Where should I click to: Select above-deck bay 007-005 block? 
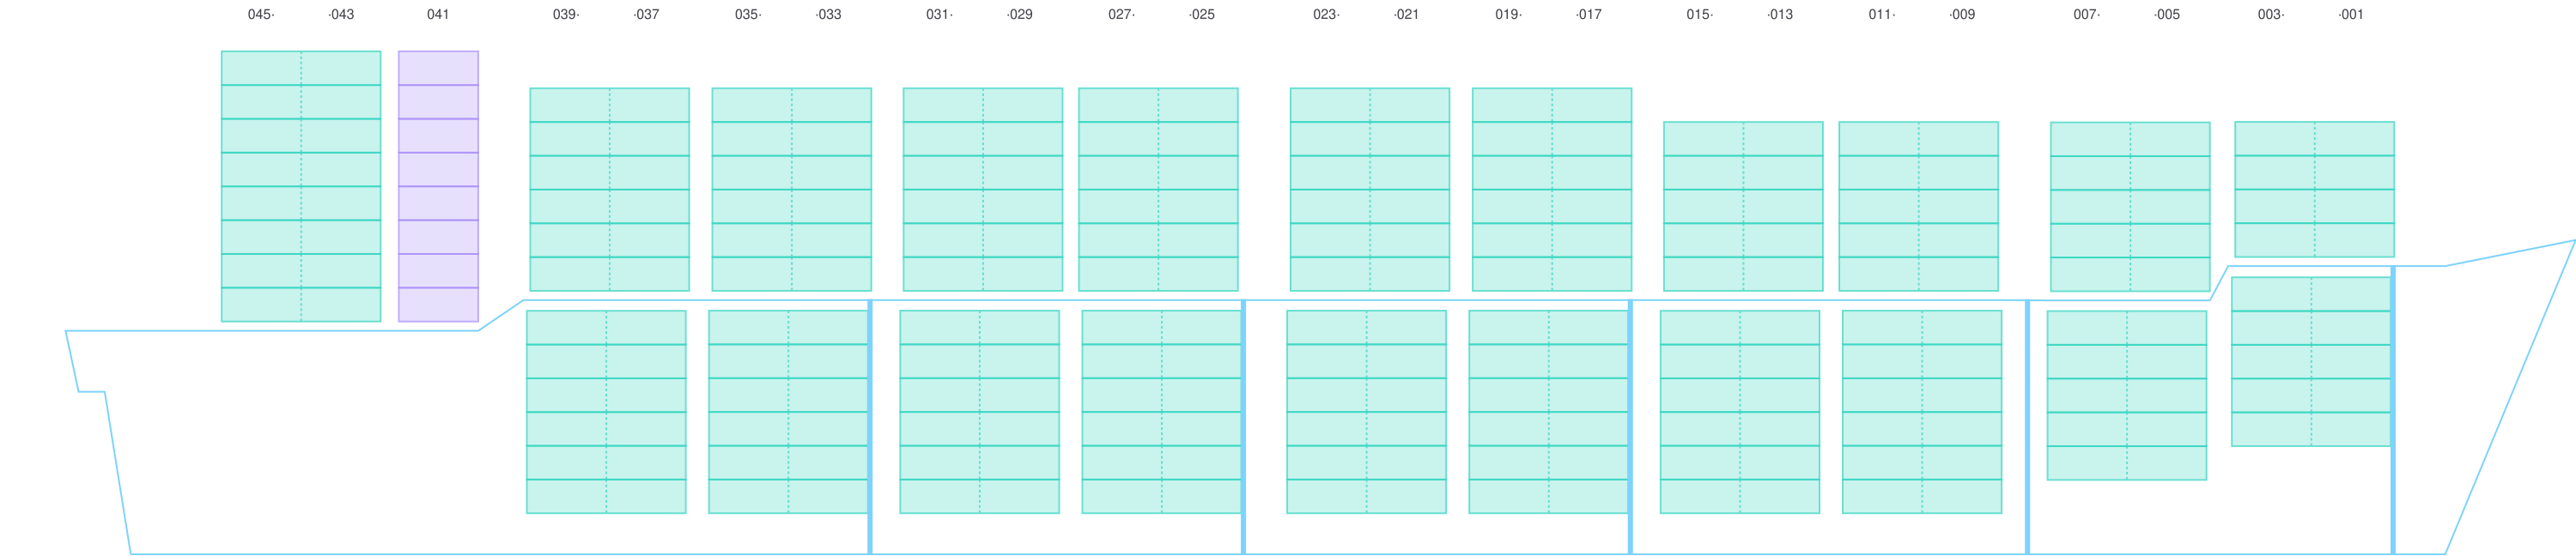(2130, 206)
